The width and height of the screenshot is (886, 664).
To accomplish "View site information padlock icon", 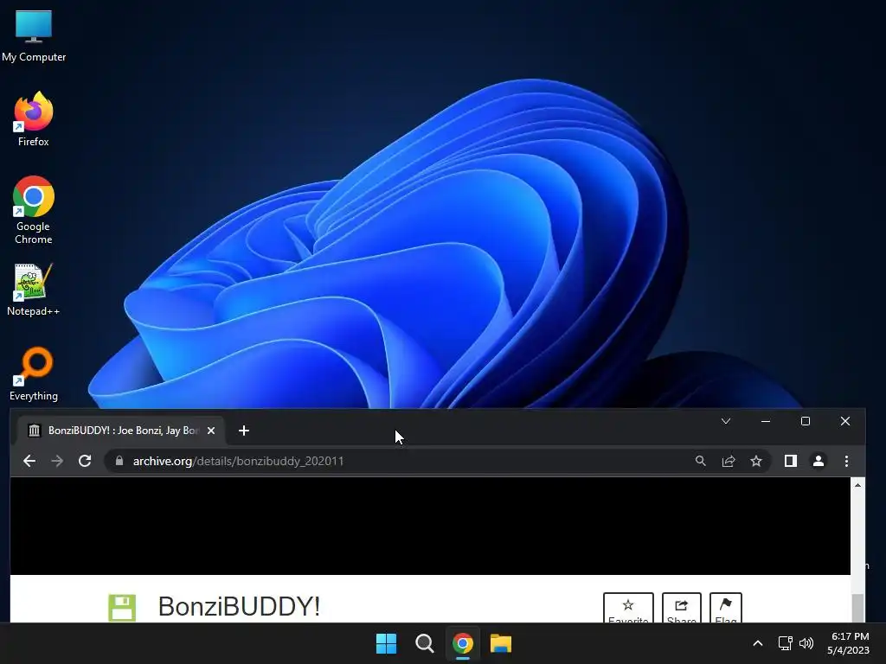I will [119, 462].
